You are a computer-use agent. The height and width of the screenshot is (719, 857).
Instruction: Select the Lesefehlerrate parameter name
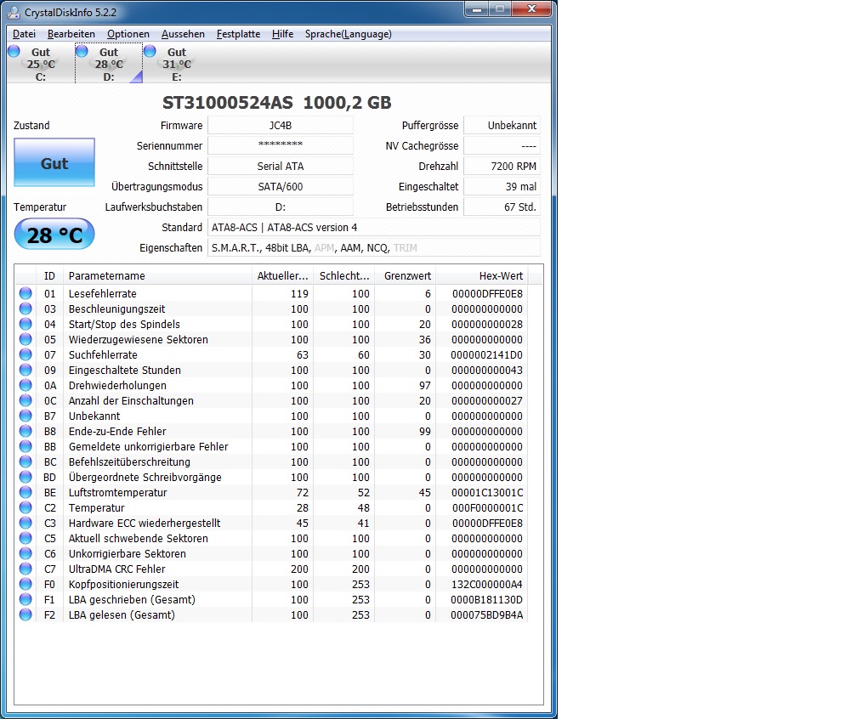(x=102, y=293)
